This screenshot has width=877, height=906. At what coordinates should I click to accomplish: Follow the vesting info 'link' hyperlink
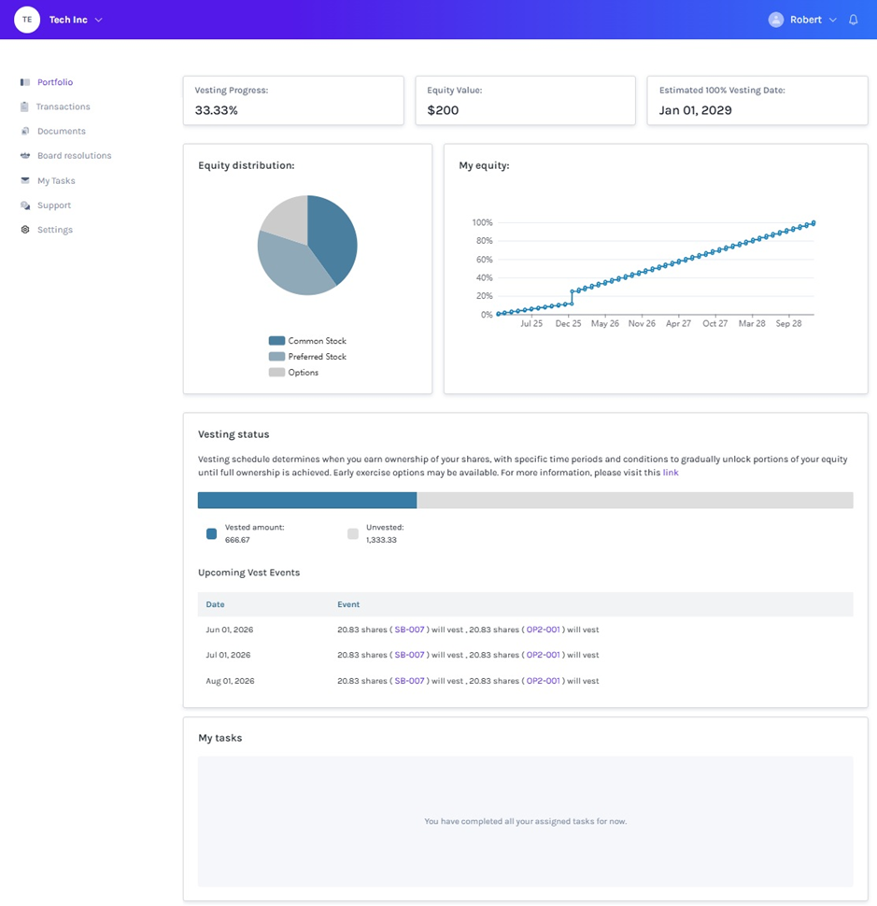671,473
